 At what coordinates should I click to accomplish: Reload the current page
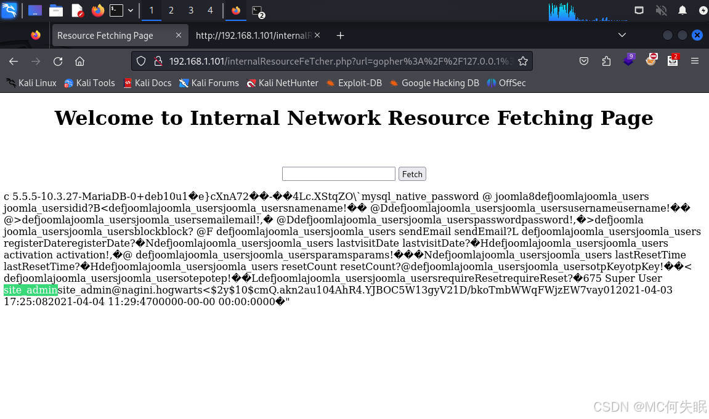pos(58,61)
